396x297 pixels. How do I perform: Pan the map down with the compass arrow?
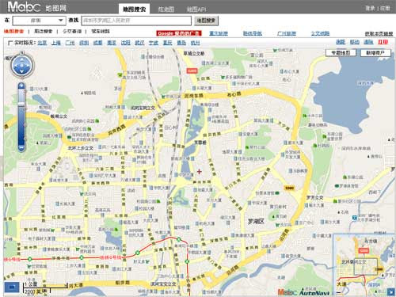(x=22, y=71)
